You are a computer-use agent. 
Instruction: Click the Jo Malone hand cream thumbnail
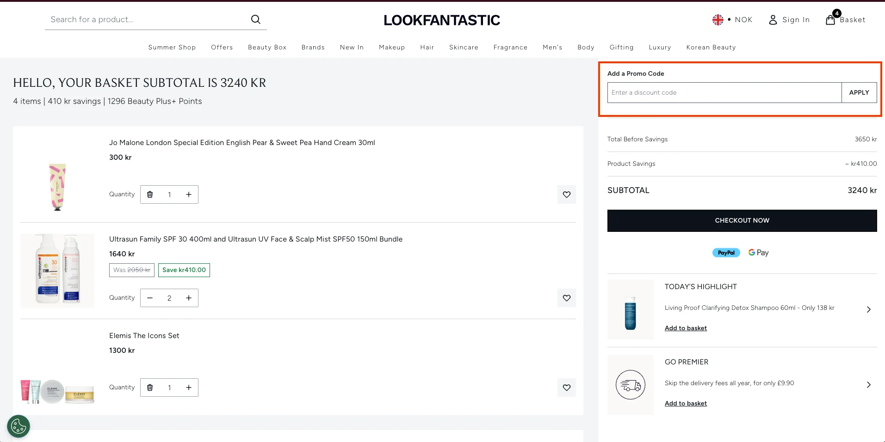click(x=57, y=187)
